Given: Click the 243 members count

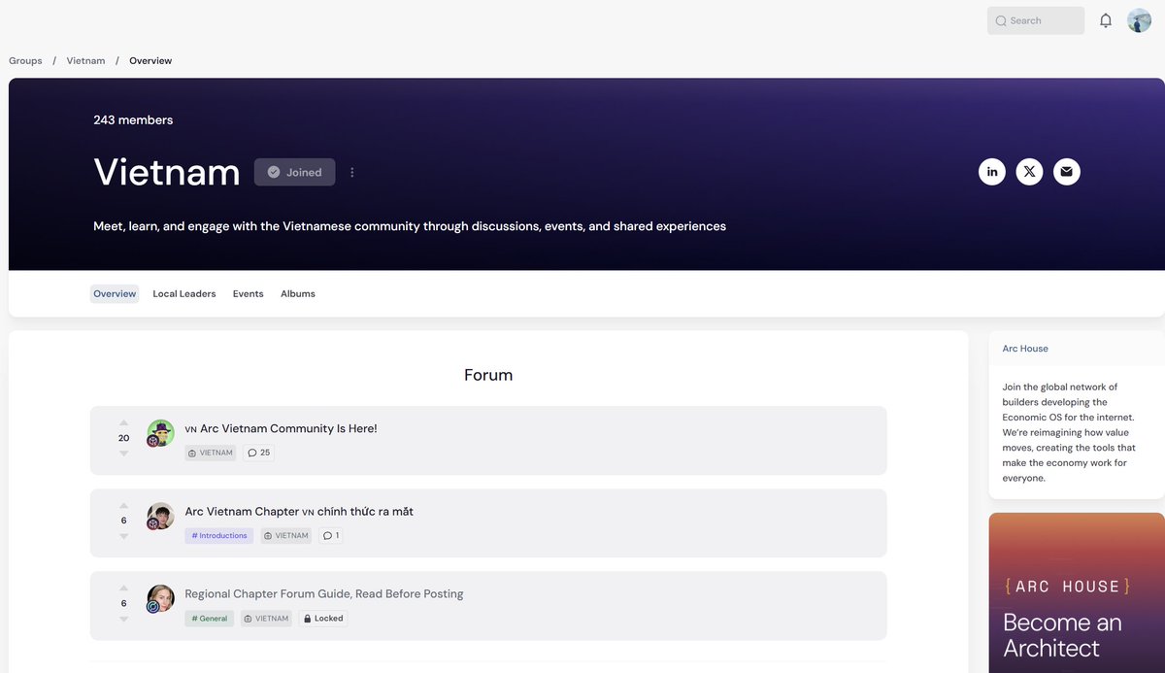Looking at the screenshot, I should coord(133,120).
